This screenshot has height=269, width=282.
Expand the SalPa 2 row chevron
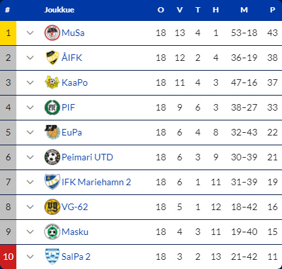coord(30,257)
